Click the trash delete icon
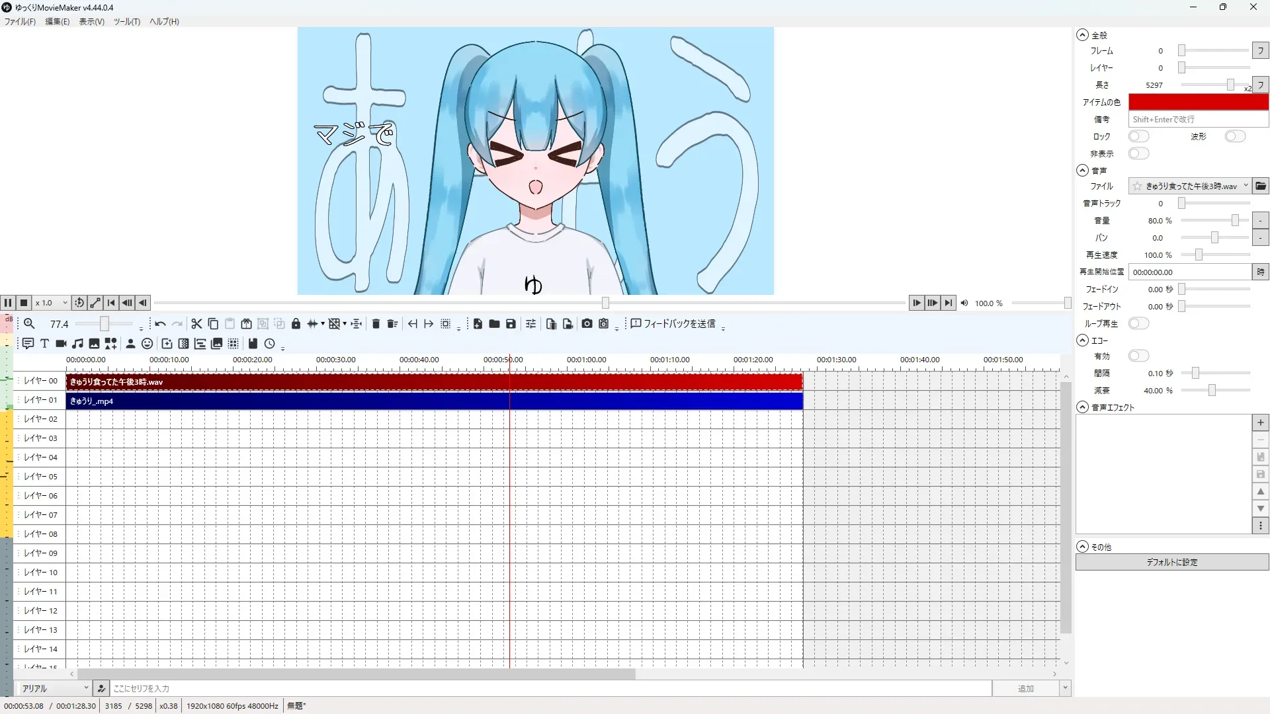The height and width of the screenshot is (714, 1270). pyautogui.click(x=376, y=324)
